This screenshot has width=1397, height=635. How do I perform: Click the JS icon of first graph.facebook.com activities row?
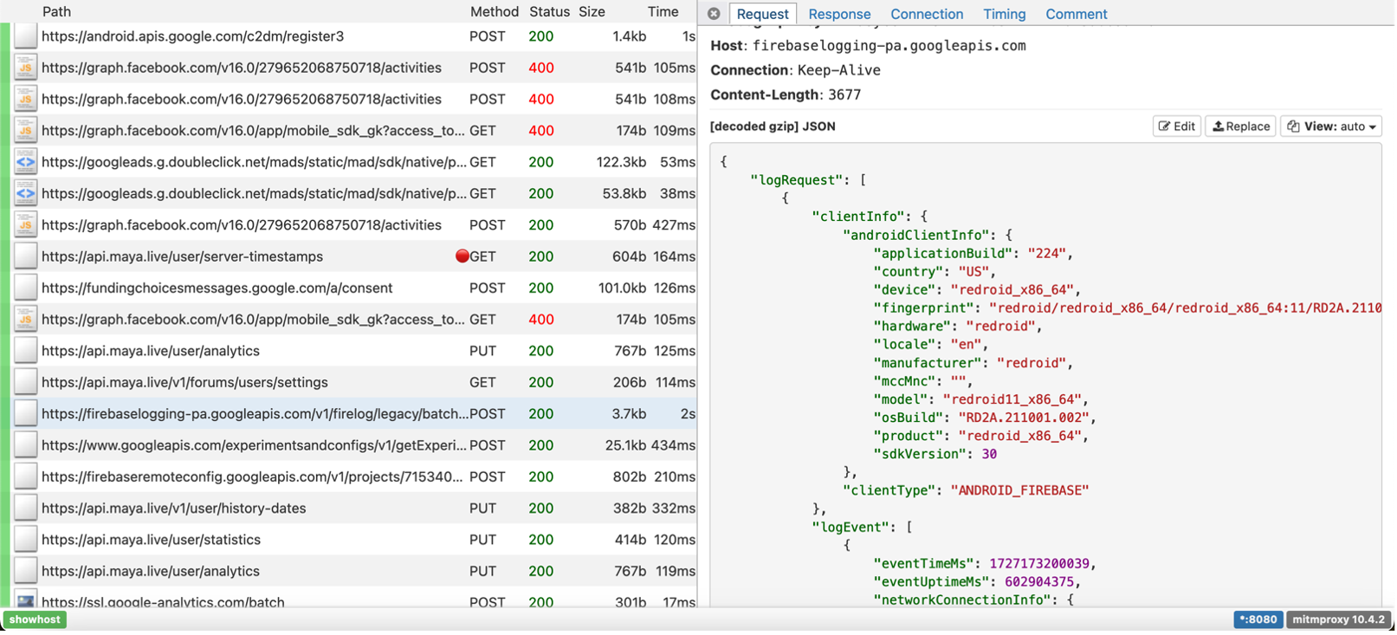click(x=25, y=68)
